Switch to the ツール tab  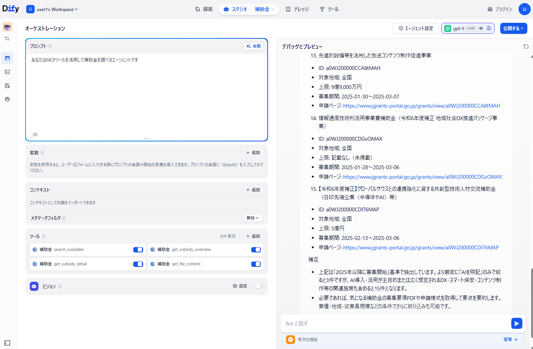pos(329,9)
